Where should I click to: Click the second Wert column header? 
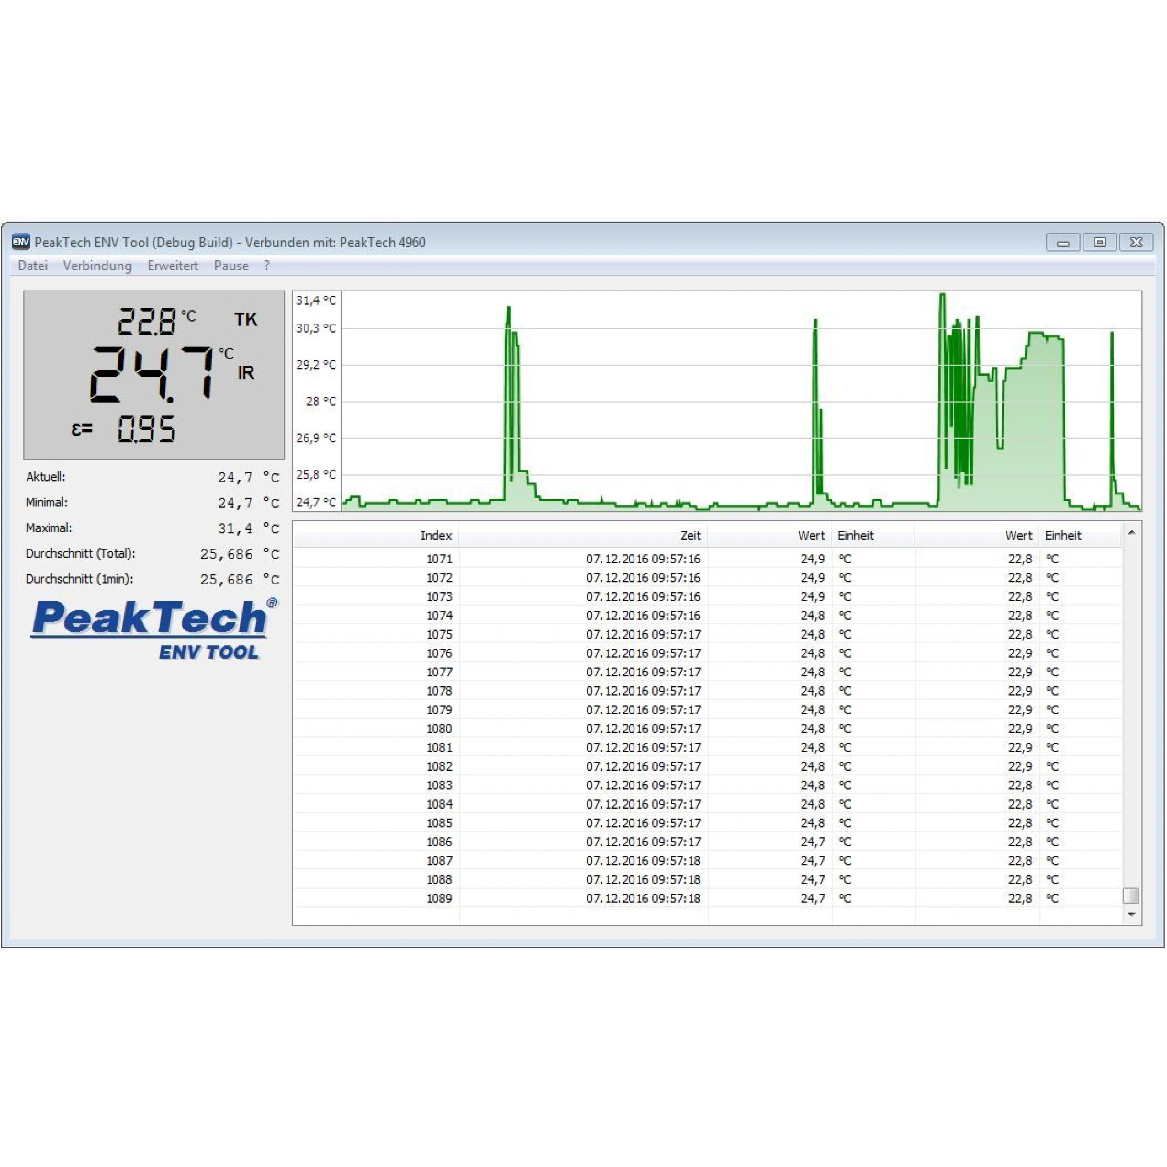click(x=977, y=535)
